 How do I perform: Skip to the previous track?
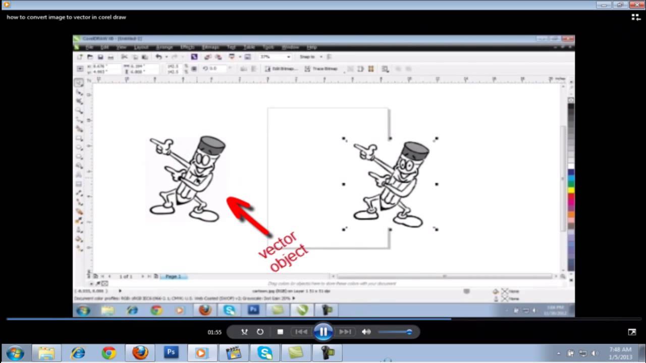(x=301, y=332)
